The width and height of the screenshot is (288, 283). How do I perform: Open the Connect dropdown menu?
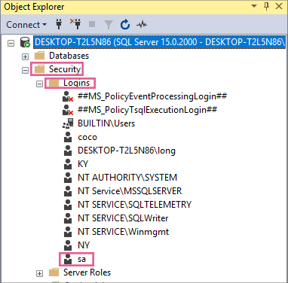click(26, 25)
